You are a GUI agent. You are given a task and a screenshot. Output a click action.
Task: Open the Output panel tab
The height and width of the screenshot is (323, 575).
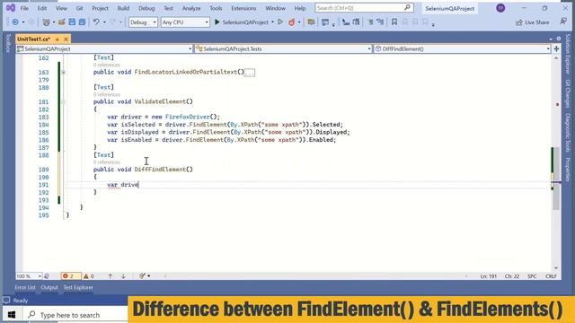[x=49, y=287]
